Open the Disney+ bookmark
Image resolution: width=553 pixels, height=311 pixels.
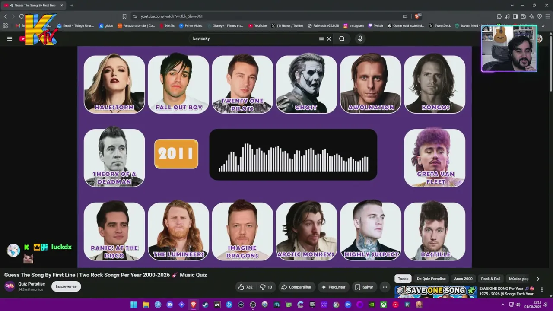pos(225,26)
